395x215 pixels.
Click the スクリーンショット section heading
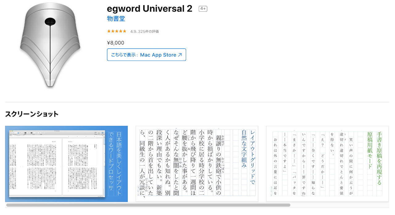click(32, 114)
